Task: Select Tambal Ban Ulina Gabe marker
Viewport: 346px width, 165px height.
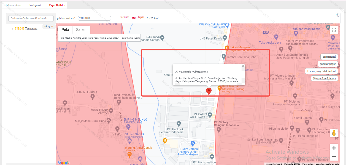Action: [224, 57]
